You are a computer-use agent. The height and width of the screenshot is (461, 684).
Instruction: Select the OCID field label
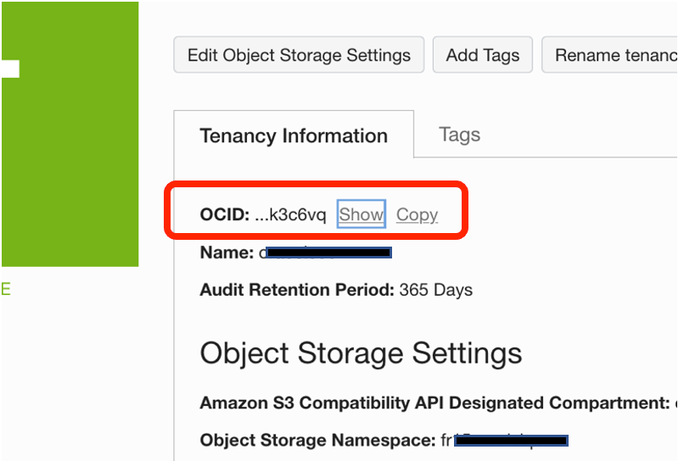(224, 214)
